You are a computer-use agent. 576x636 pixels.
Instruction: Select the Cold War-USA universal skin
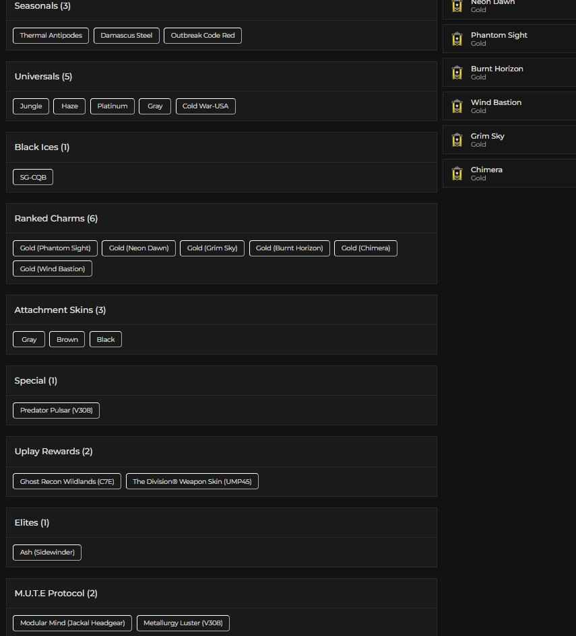coord(205,106)
